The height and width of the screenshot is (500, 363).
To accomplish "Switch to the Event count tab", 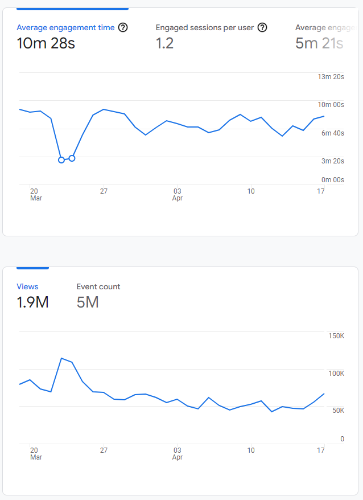I will pyautogui.click(x=98, y=286).
